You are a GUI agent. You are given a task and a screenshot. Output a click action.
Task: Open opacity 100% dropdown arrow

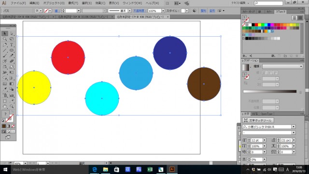pyautogui.click(x=163, y=11)
